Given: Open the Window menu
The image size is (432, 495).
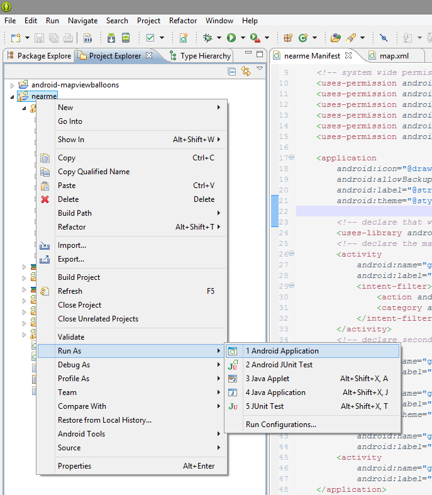Looking at the screenshot, I should (219, 21).
